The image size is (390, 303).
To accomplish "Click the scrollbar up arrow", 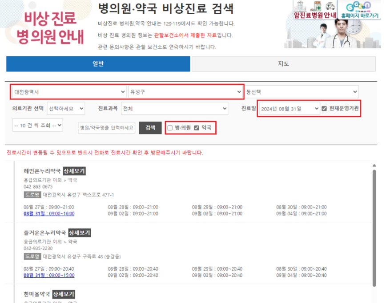I will click(x=374, y=165).
